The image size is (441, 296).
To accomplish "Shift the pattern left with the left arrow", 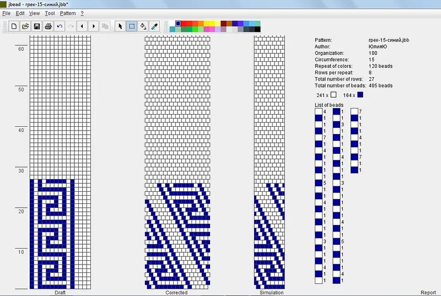I will 82,26.
